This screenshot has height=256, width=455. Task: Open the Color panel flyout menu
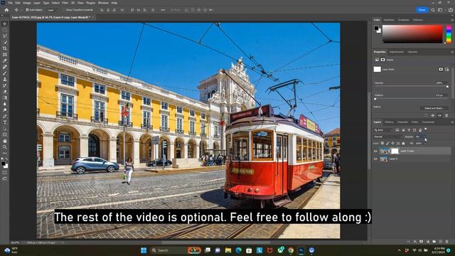tap(452, 20)
